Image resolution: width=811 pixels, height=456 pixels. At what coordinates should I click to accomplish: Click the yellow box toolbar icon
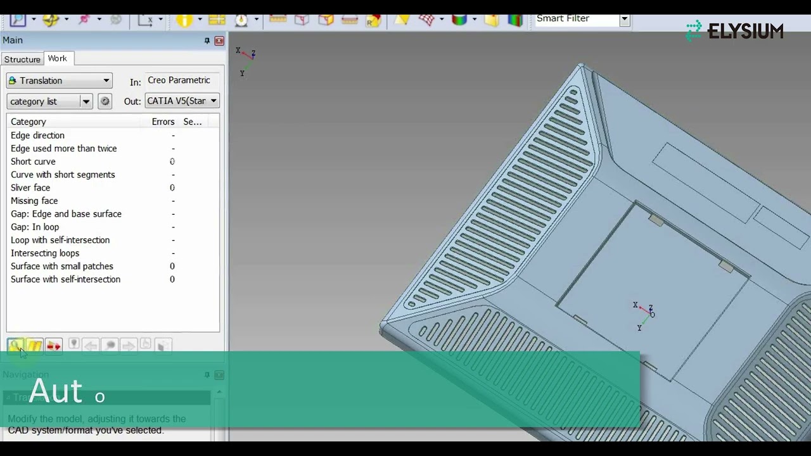tap(492, 20)
